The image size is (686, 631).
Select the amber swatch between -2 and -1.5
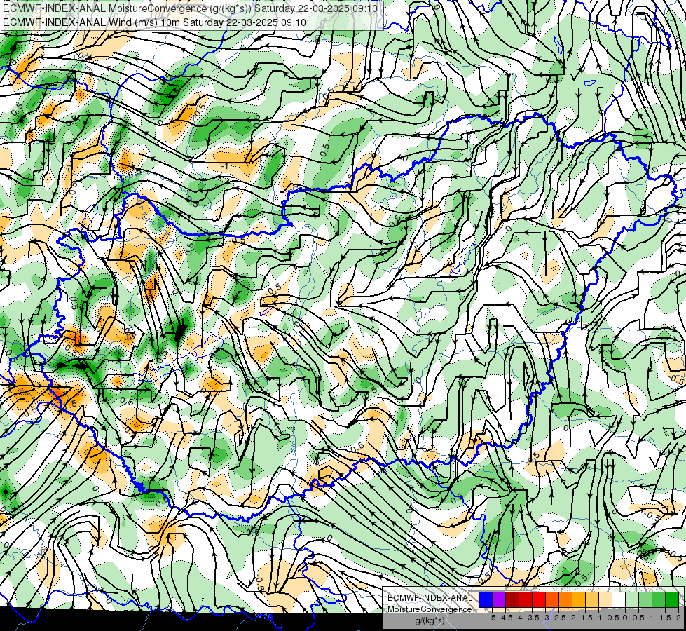click(x=579, y=599)
